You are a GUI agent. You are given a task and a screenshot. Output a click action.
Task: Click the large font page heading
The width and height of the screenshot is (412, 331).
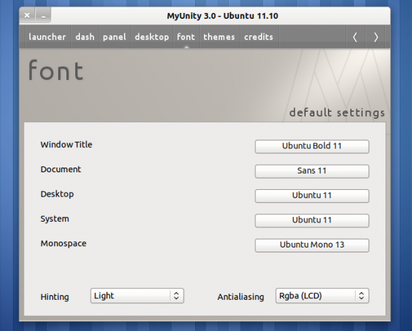coord(56,70)
